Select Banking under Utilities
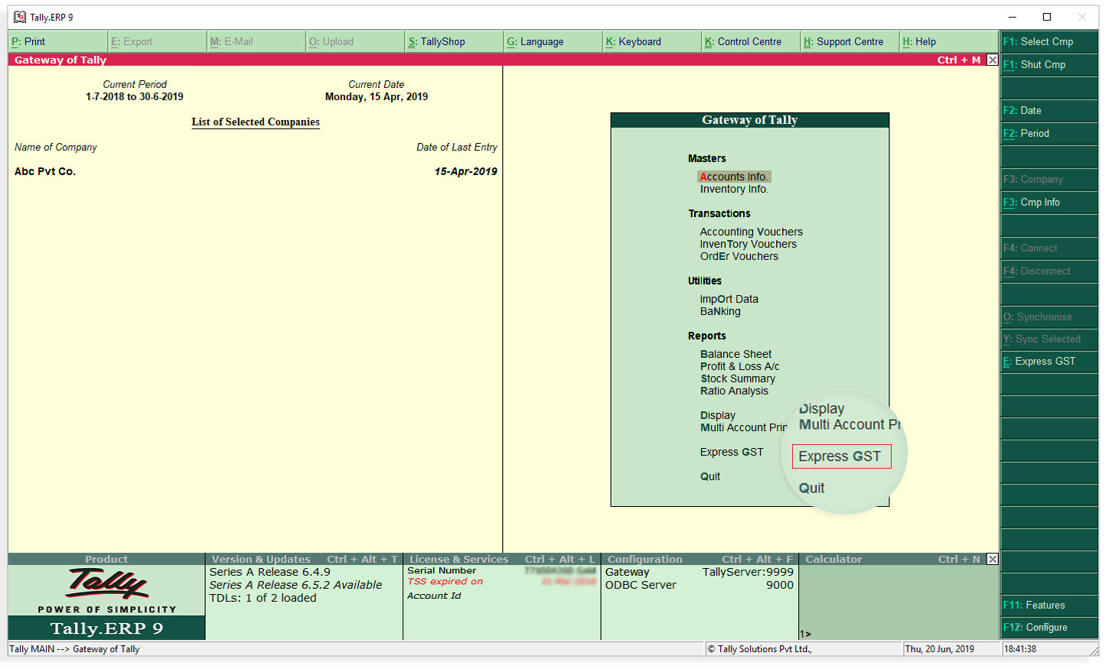Image resolution: width=1109 pixels, height=669 pixels. [720, 311]
